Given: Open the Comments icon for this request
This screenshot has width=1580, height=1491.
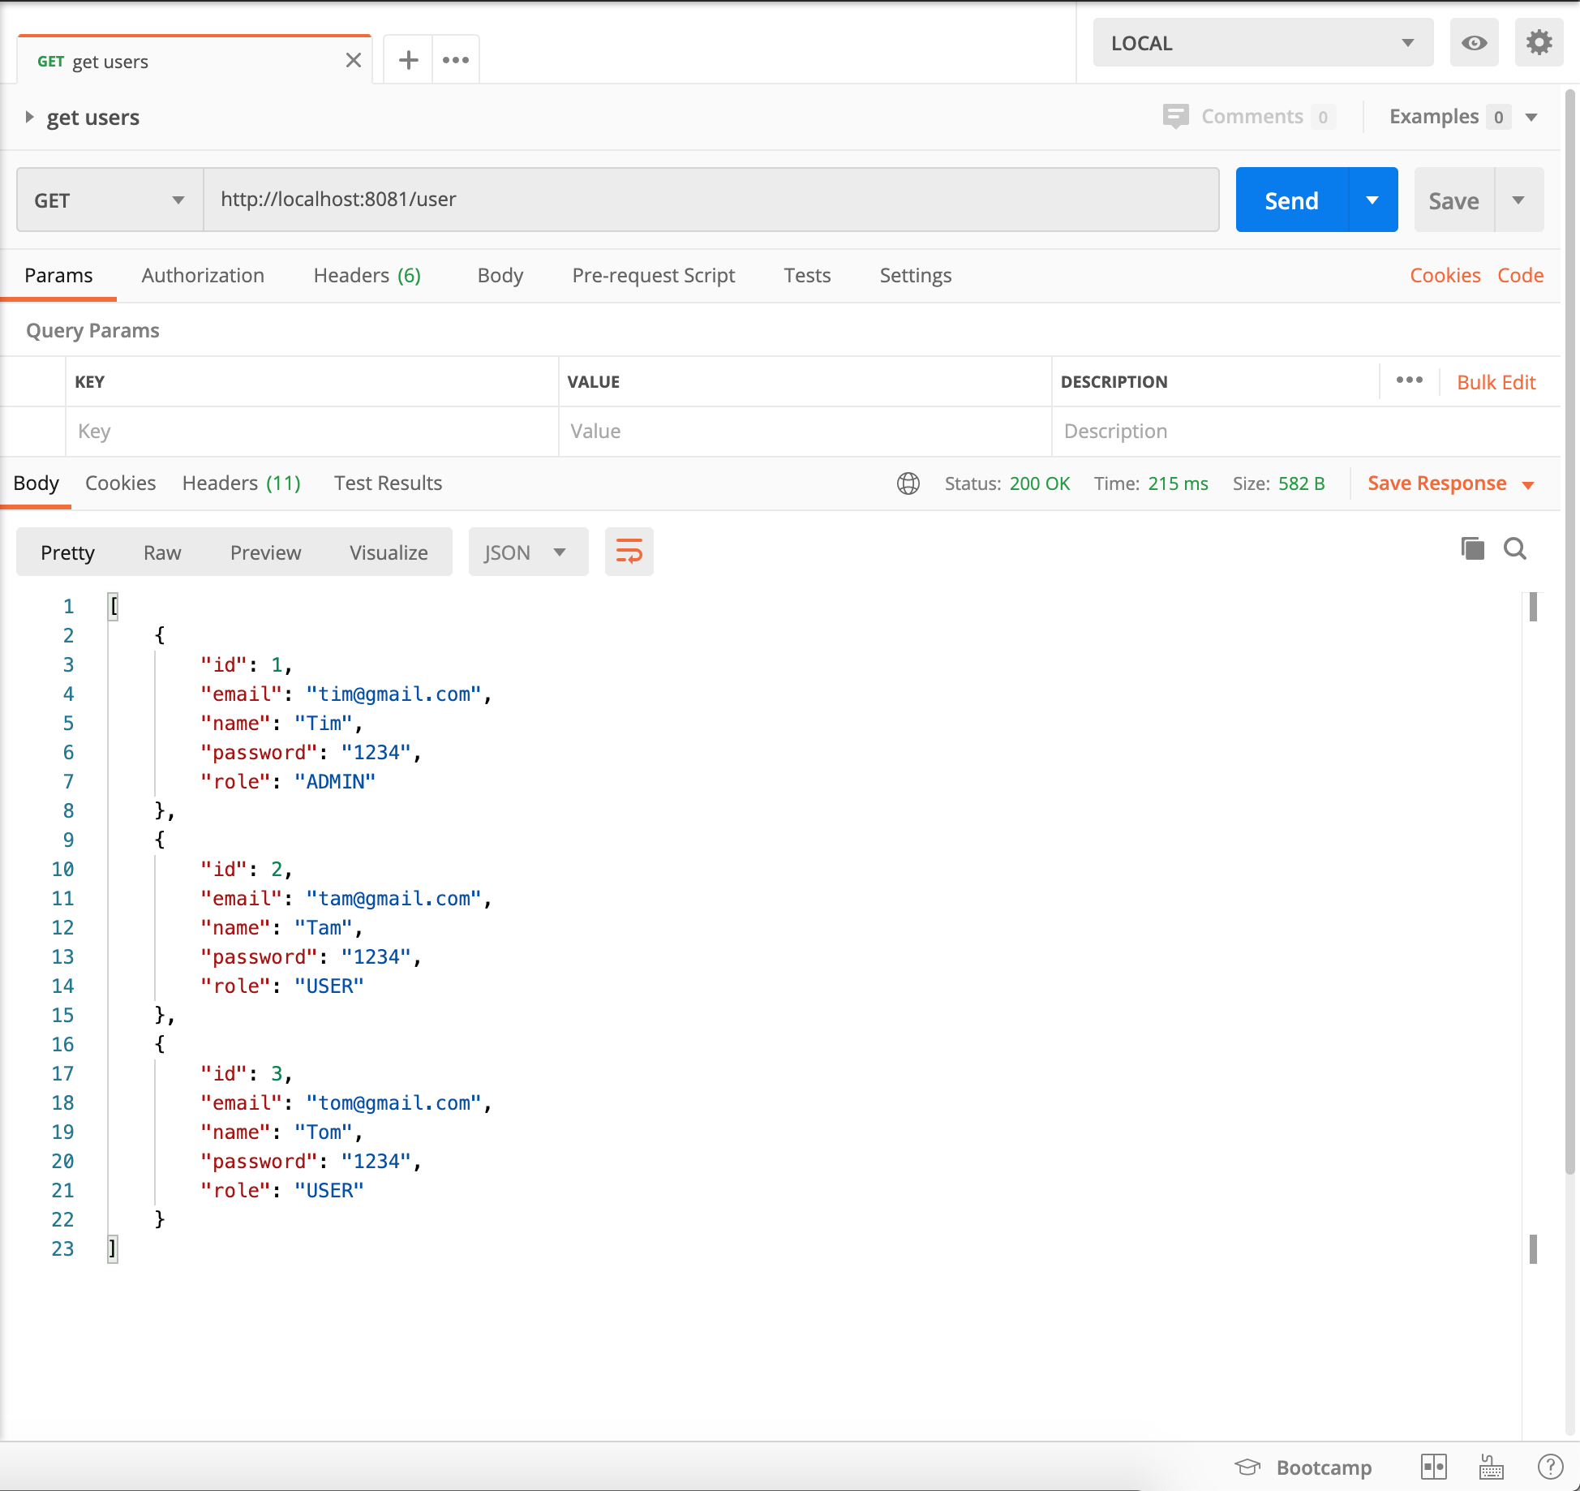Looking at the screenshot, I should click(x=1175, y=116).
